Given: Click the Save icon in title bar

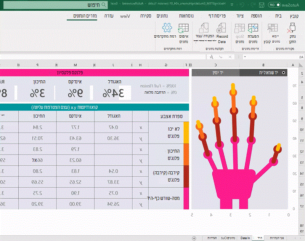Looking at the screenshot, I should coord(262,5).
